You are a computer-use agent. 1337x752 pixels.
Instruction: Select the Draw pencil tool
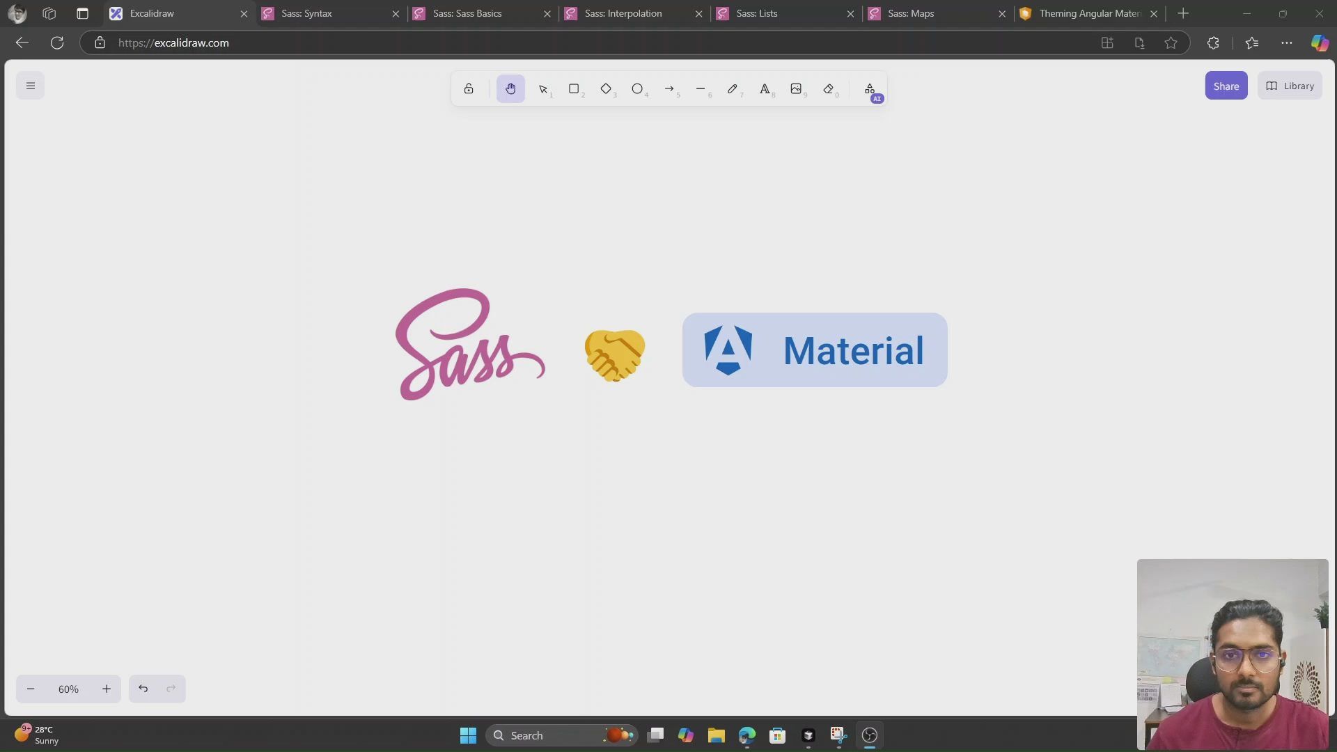point(733,88)
